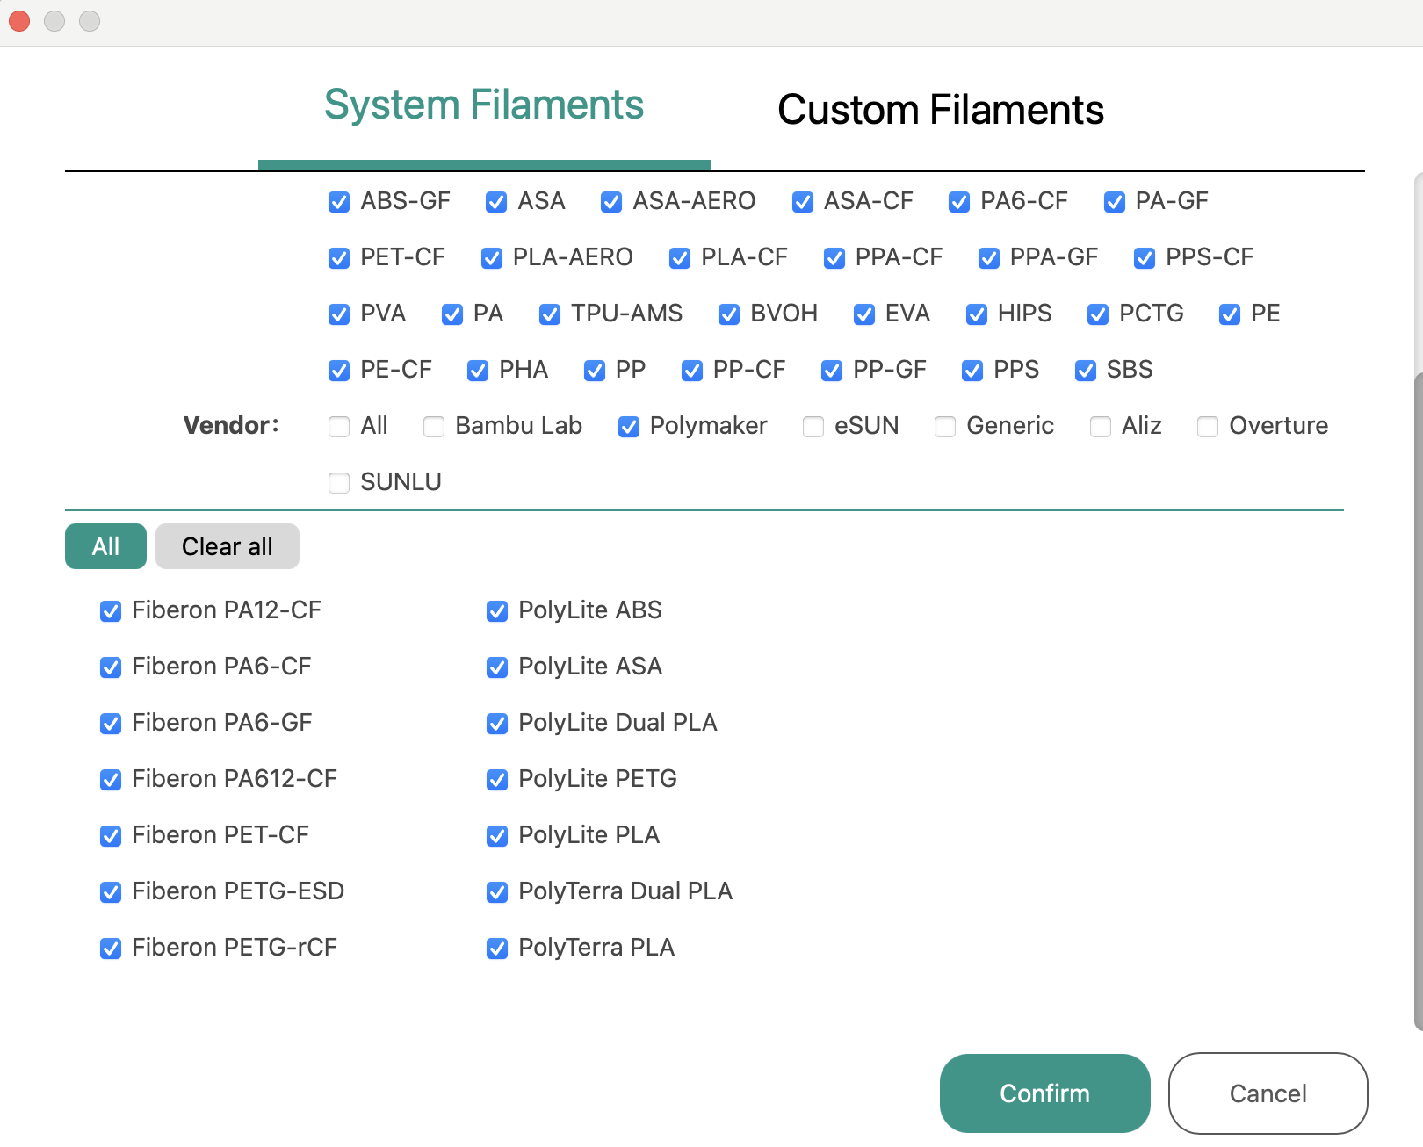Enable eSUN vendor filter

[813, 427]
